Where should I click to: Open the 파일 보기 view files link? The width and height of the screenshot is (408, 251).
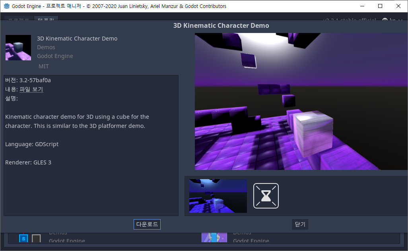31,89
